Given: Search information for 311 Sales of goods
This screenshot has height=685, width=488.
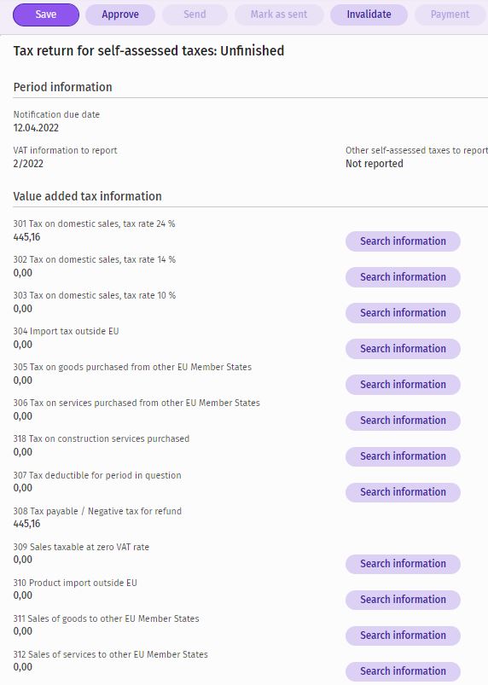Looking at the screenshot, I should (403, 636).
